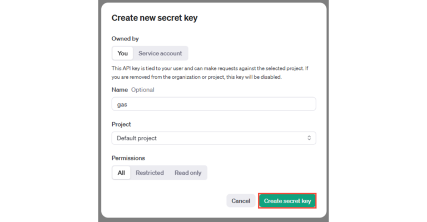The image size is (427, 222).
Task: Click the Name field label
Action: (x=120, y=89)
